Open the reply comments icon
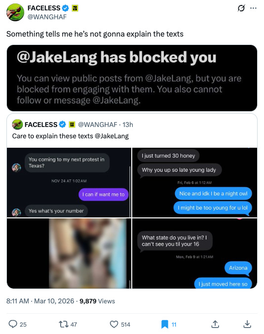 click(x=13, y=324)
